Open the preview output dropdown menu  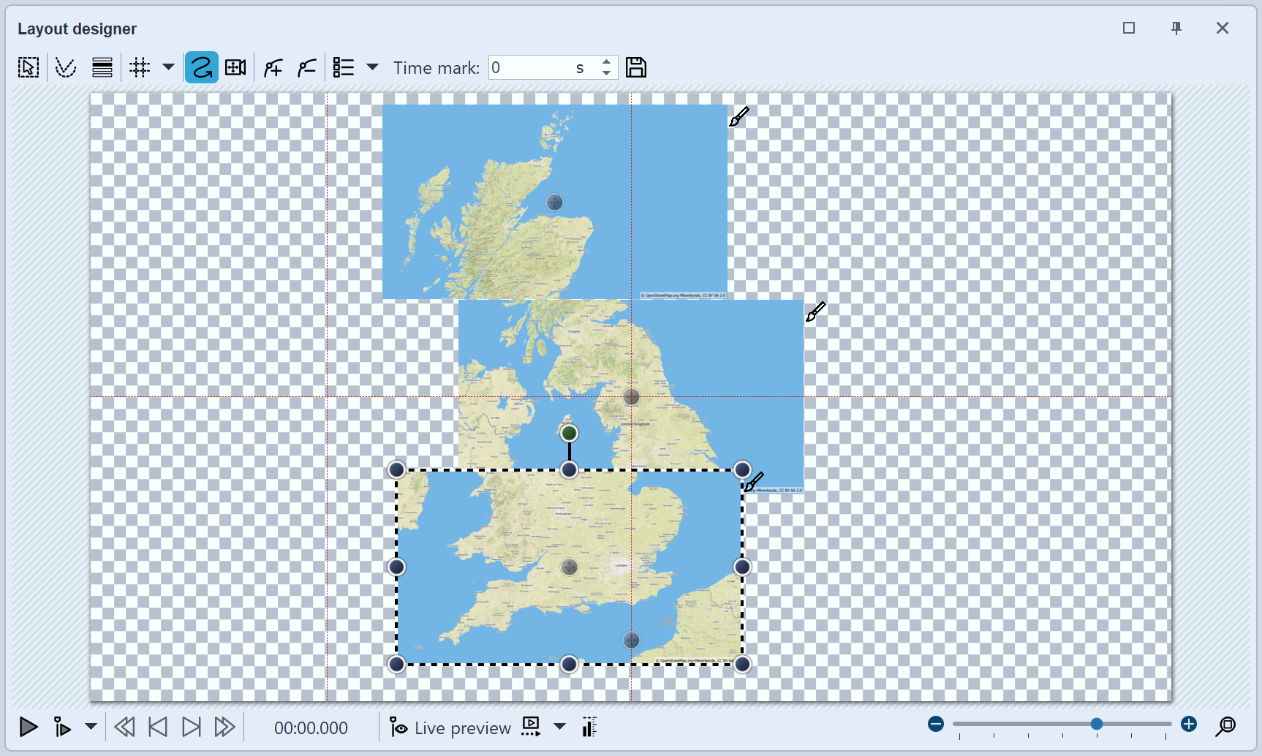[560, 727]
